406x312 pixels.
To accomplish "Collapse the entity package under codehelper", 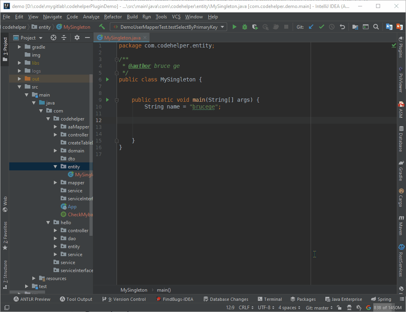I will point(55,167).
